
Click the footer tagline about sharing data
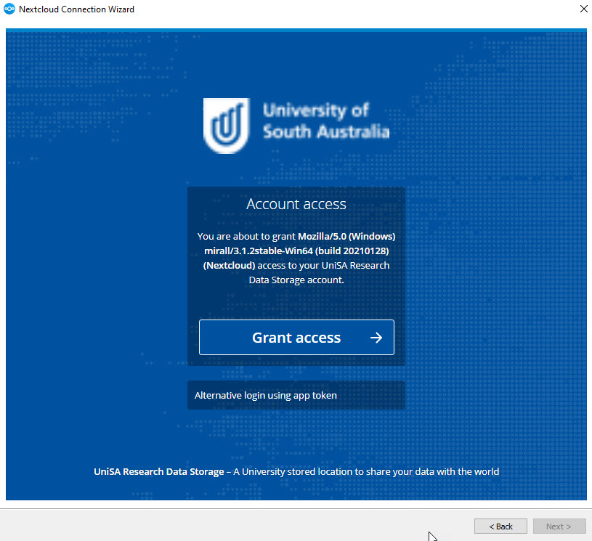tap(363, 471)
